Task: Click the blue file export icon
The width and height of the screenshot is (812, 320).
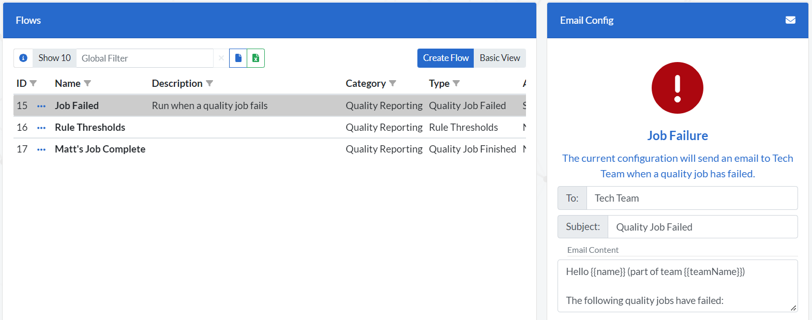Action: [x=238, y=58]
